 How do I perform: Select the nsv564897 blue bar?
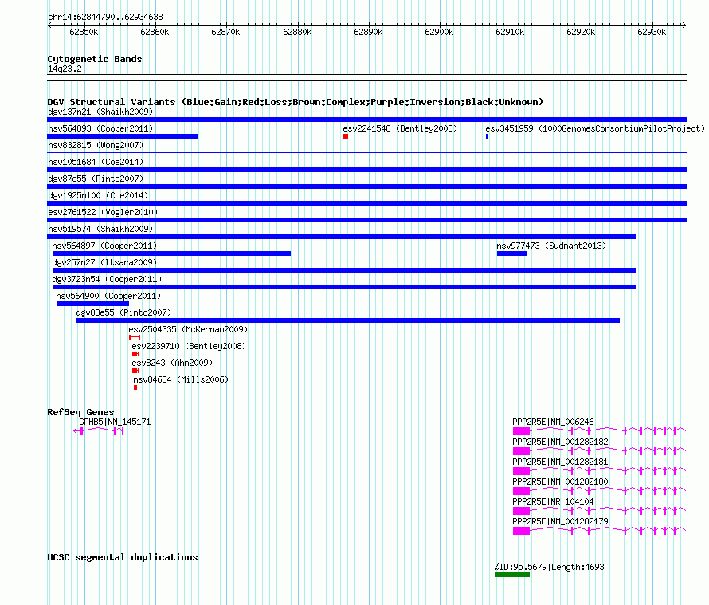pyautogui.click(x=171, y=253)
